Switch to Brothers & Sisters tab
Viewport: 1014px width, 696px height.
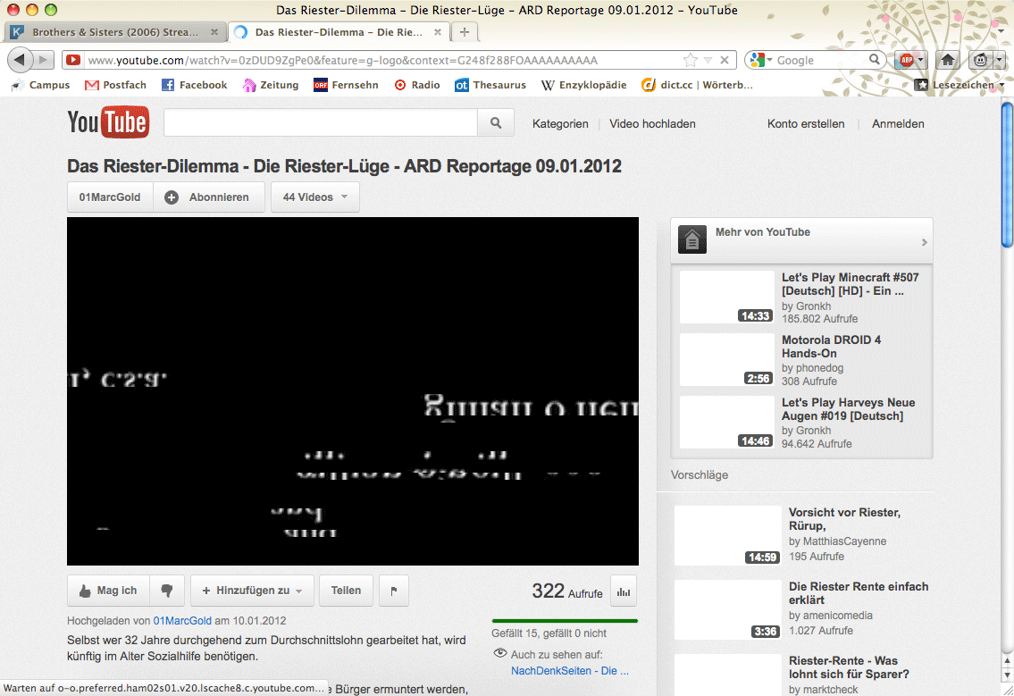coord(114,32)
